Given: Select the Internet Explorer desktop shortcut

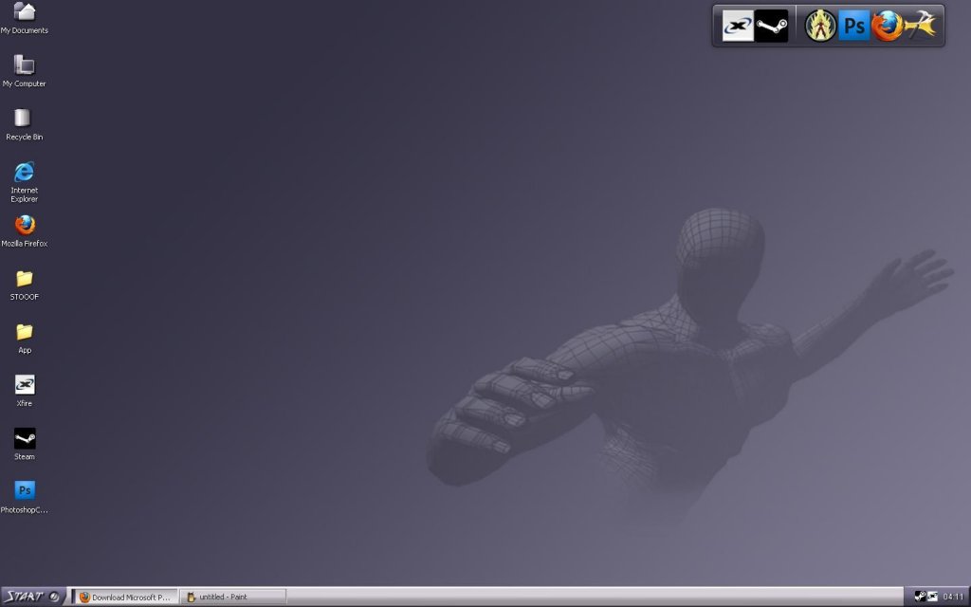Looking at the screenshot, I should coord(24,181).
